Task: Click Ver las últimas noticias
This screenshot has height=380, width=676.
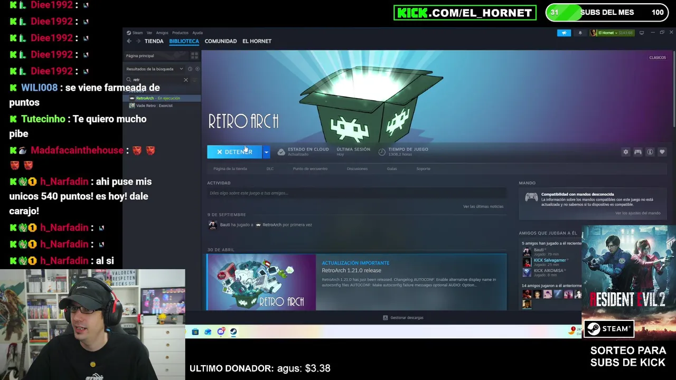Action: click(x=483, y=206)
